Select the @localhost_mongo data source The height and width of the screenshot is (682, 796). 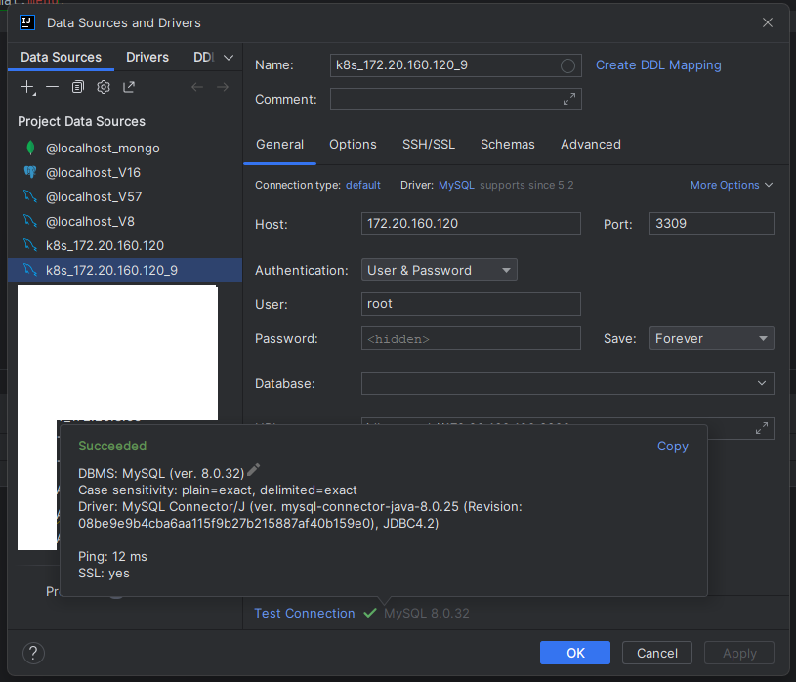(103, 148)
